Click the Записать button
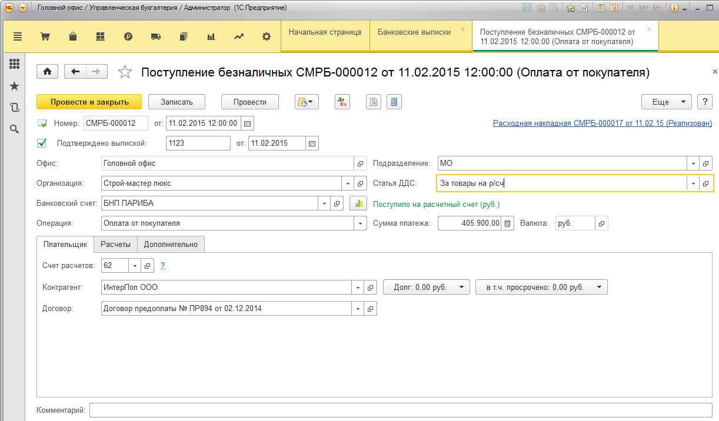719x421 pixels. [x=177, y=102]
